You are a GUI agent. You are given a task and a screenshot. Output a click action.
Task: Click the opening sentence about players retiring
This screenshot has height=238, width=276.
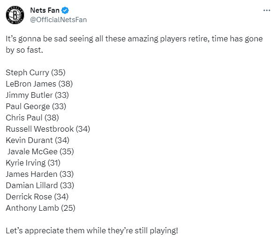(134, 44)
